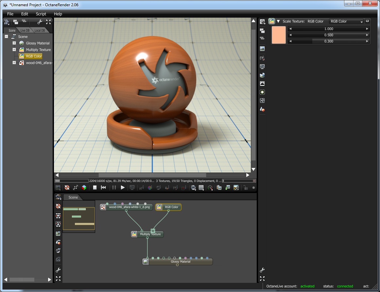
Task: Open the mesh/material cone-sphere icon in right sidebar
Action: click(x=262, y=109)
